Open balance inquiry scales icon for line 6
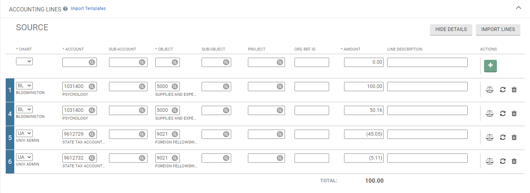The width and height of the screenshot is (530, 193). (490, 161)
